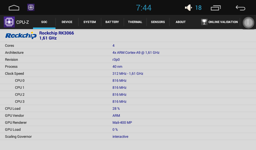This screenshot has width=256, height=150.
Task: Select the CPU 2 row label
Action: (19, 95)
